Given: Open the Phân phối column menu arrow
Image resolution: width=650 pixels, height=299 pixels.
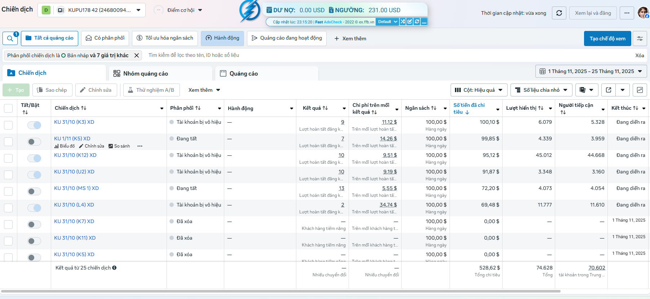Looking at the screenshot, I should pos(219,108).
